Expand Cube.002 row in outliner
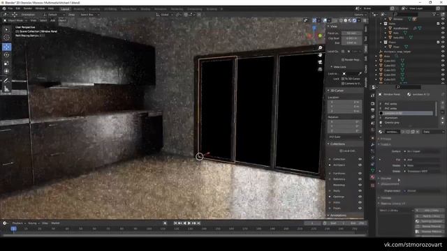Viewport: 447px width, 251px height. pyautogui.click(x=376, y=66)
